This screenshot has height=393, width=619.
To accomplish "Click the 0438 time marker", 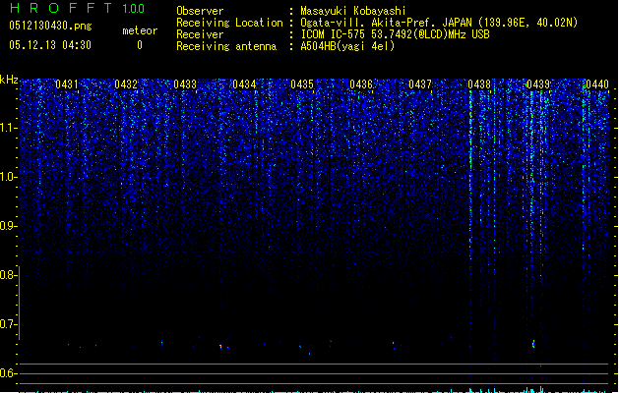I will (x=479, y=84).
